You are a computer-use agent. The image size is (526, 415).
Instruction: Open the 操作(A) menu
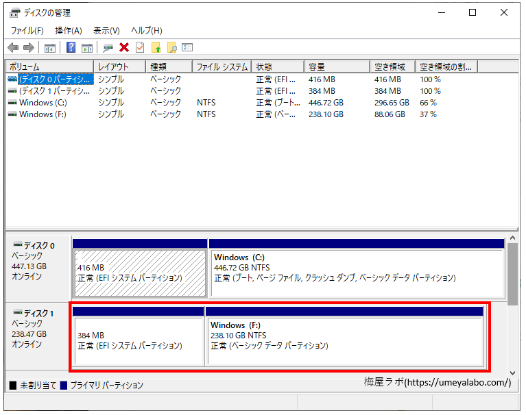(69, 31)
